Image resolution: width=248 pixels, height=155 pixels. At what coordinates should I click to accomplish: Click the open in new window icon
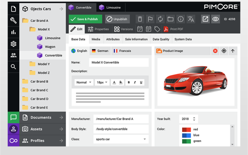(x=205, y=19)
